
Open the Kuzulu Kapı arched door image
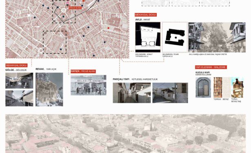(203, 87)
